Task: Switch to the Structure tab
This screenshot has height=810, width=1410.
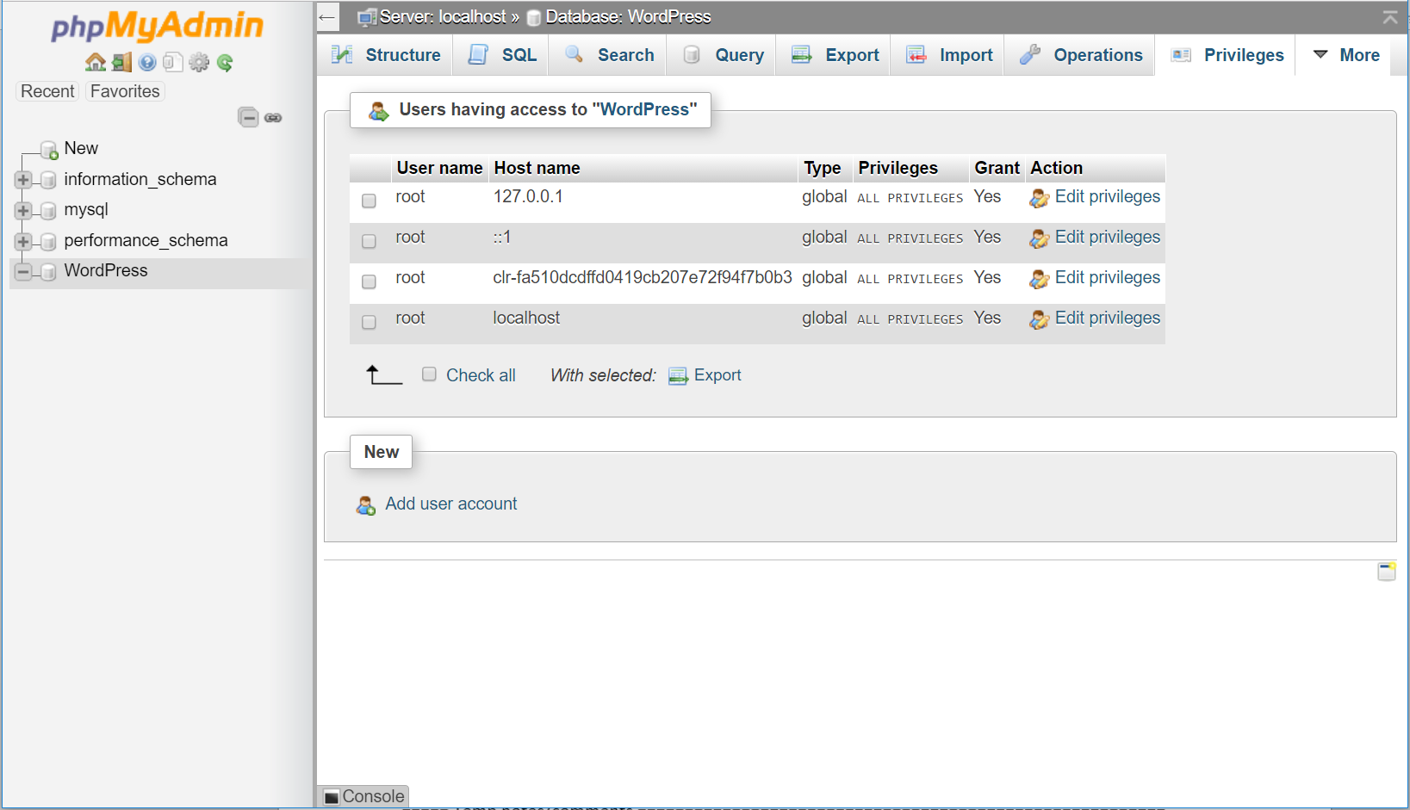Action: click(386, 55)
